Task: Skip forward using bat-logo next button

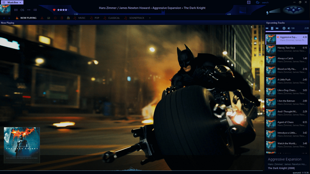Action: click(x=299, y=9)
